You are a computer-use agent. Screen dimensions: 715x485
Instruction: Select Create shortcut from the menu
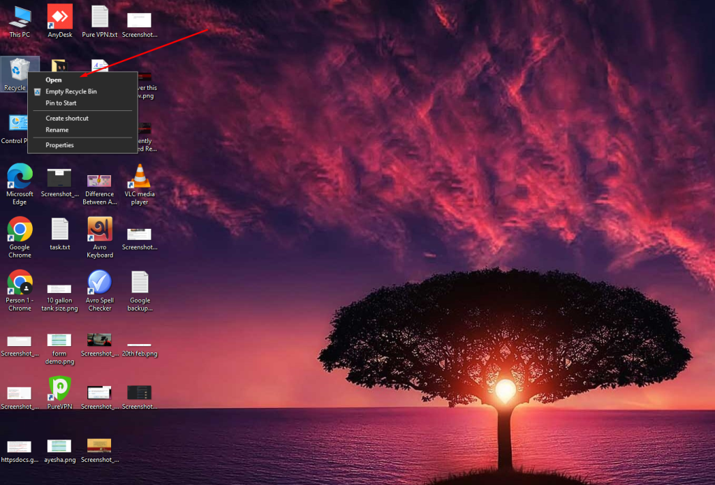(67, 118)
